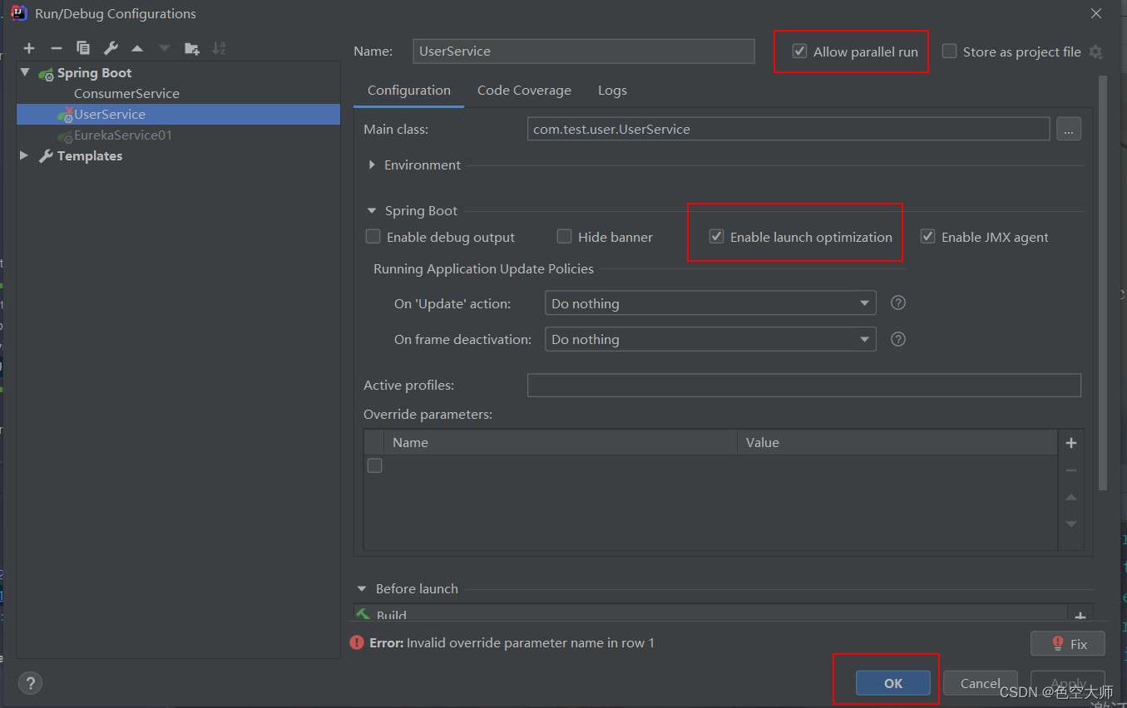Check Hide banner option
This screenshot has height=708, width=1127.
click(x=564, y=237)
